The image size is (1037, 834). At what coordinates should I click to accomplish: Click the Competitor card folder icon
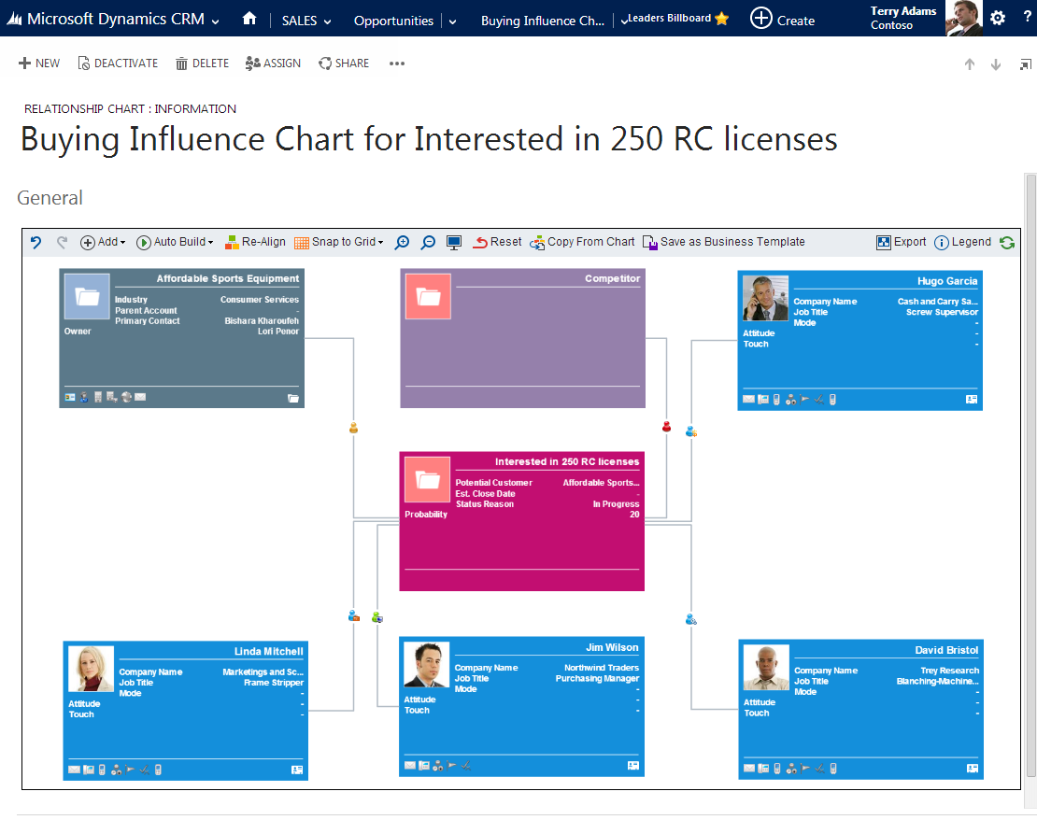pyautogui.click(x=428, y=296)
